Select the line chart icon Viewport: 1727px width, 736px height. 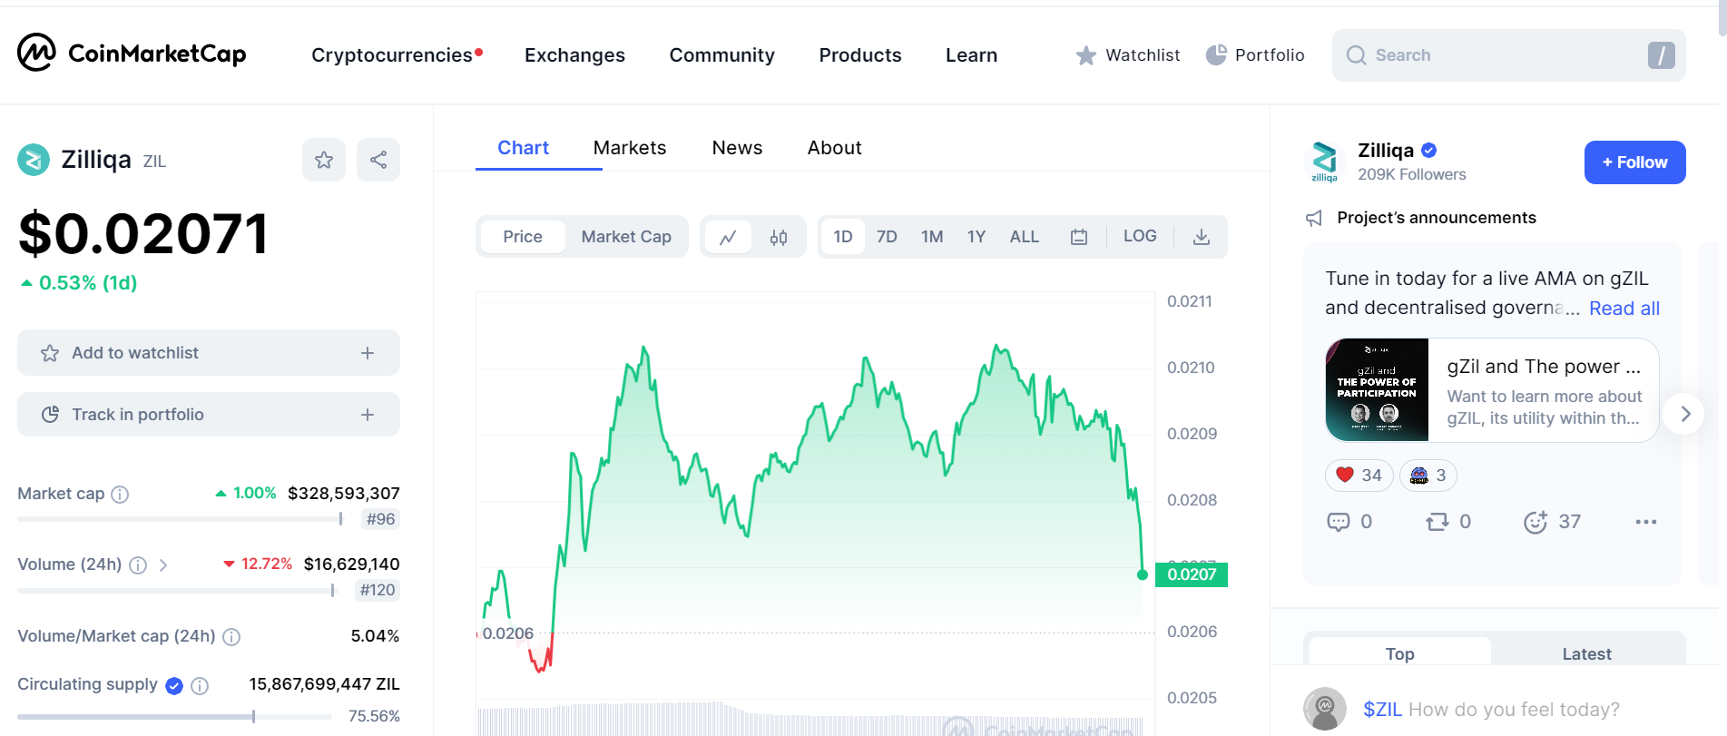click(728, 237)
